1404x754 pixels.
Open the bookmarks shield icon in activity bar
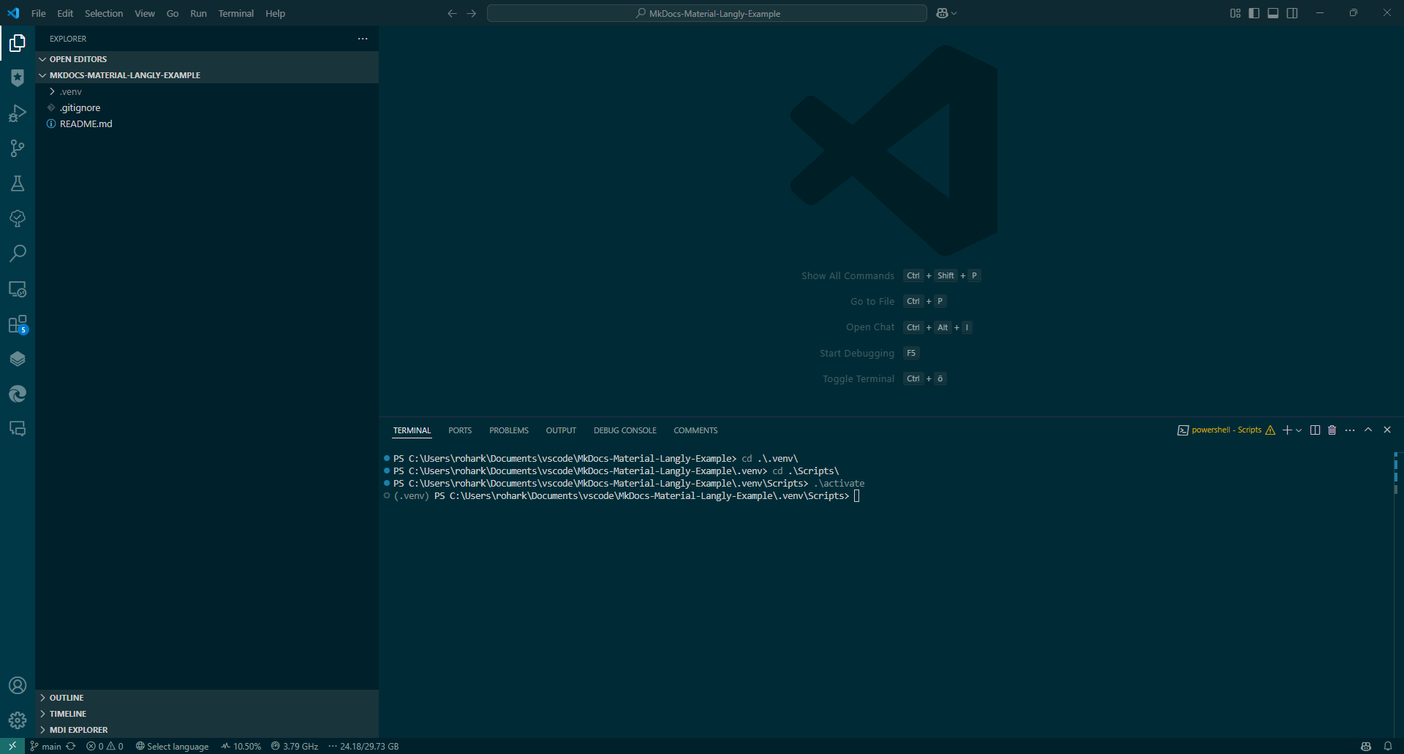[x=18, y=77]
